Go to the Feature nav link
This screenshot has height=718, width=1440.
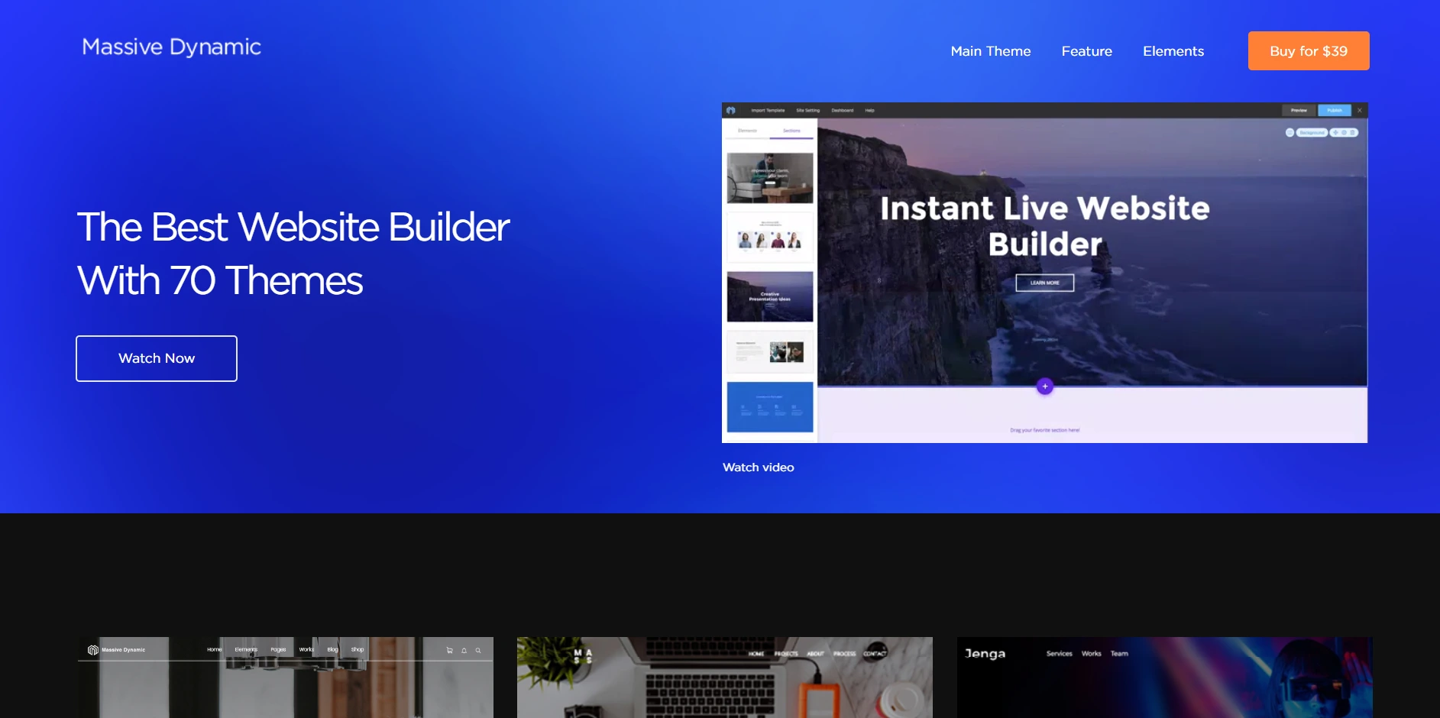click(x=1086, y=51)
